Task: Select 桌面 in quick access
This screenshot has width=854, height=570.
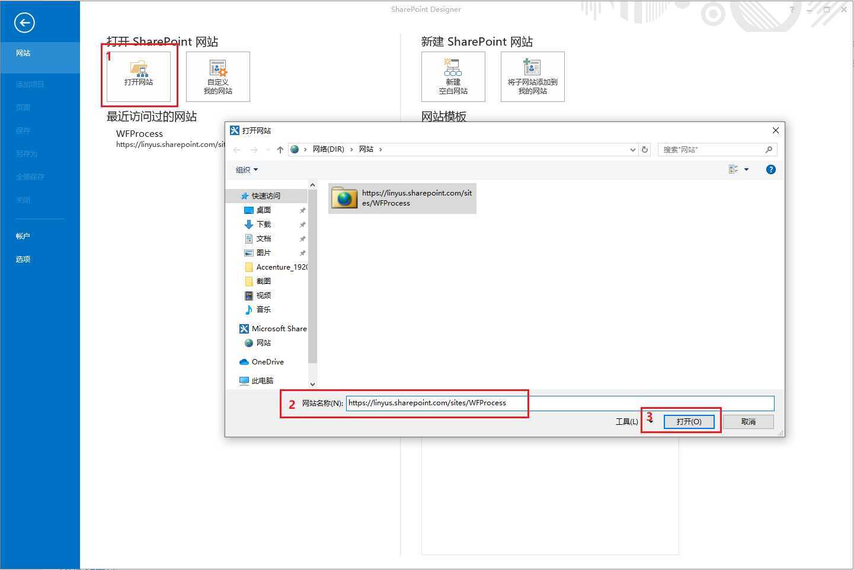Action: point(264,210)
